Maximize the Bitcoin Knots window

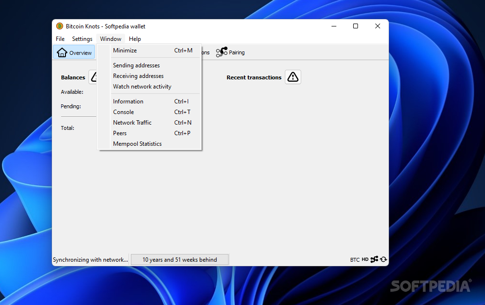[356, 26]
